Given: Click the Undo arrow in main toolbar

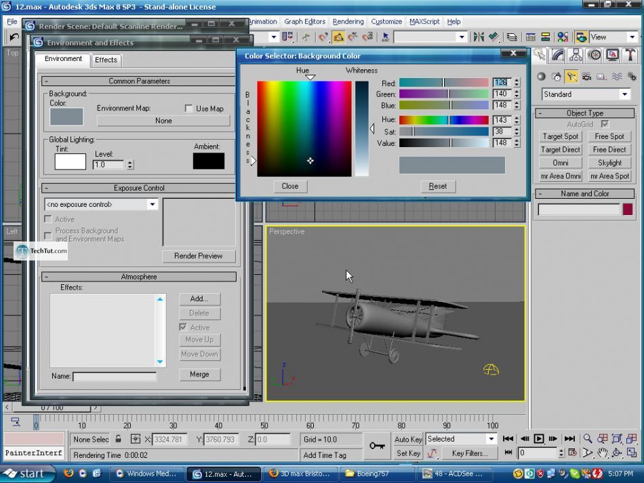Looking at the screenshot, I should pos(14,37).
